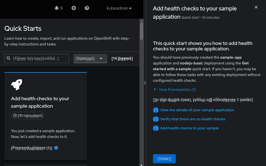The height and width of the screenshot is (166, 266).
Task: Click the task number 1 badge
Action: [156, 110]
